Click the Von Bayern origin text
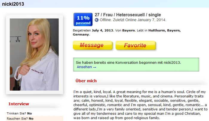This screenshot has height=121, width=209. tap(125, 30)
